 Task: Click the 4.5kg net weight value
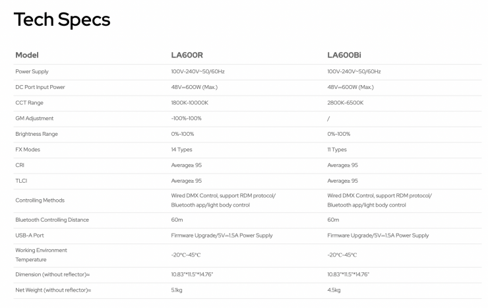click(x=334, y=290)
